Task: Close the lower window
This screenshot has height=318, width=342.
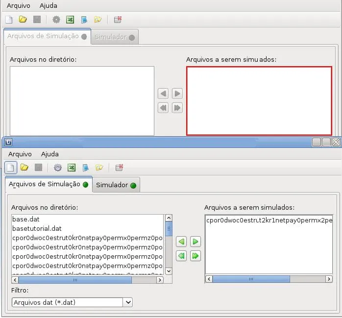Action: pyautogui.click(x=336, y=142)
